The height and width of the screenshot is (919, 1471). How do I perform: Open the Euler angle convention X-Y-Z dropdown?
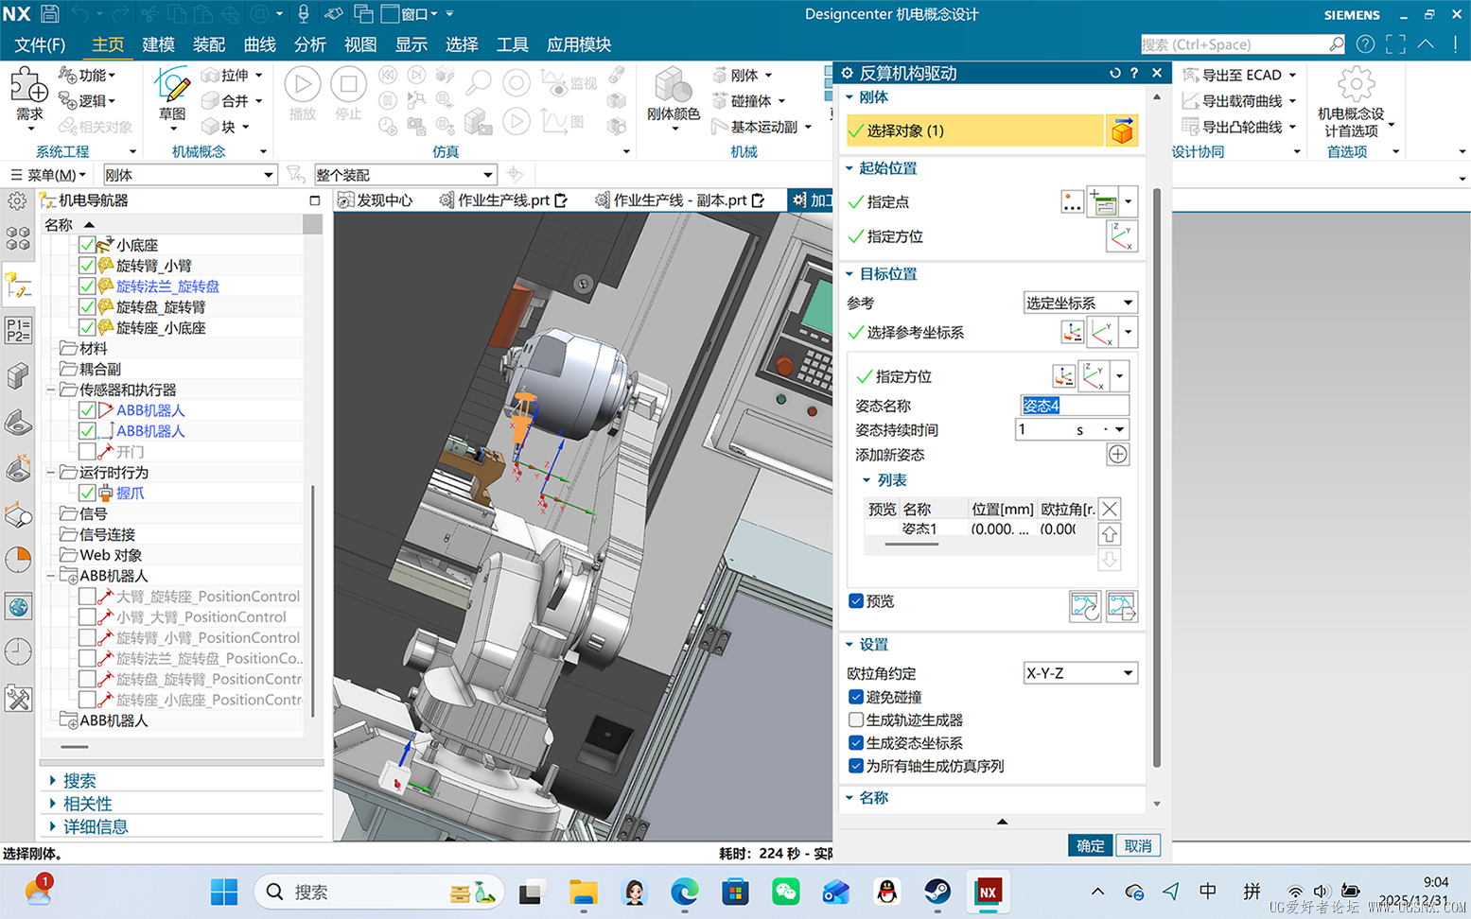coord(1079,673)
